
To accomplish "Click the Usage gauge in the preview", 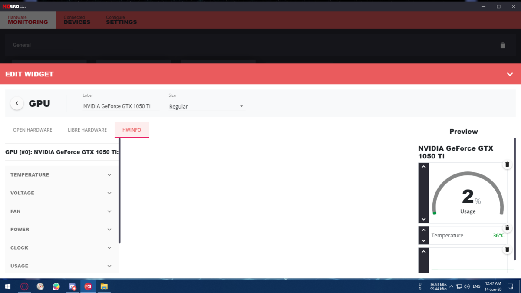I will click(468, 194).
